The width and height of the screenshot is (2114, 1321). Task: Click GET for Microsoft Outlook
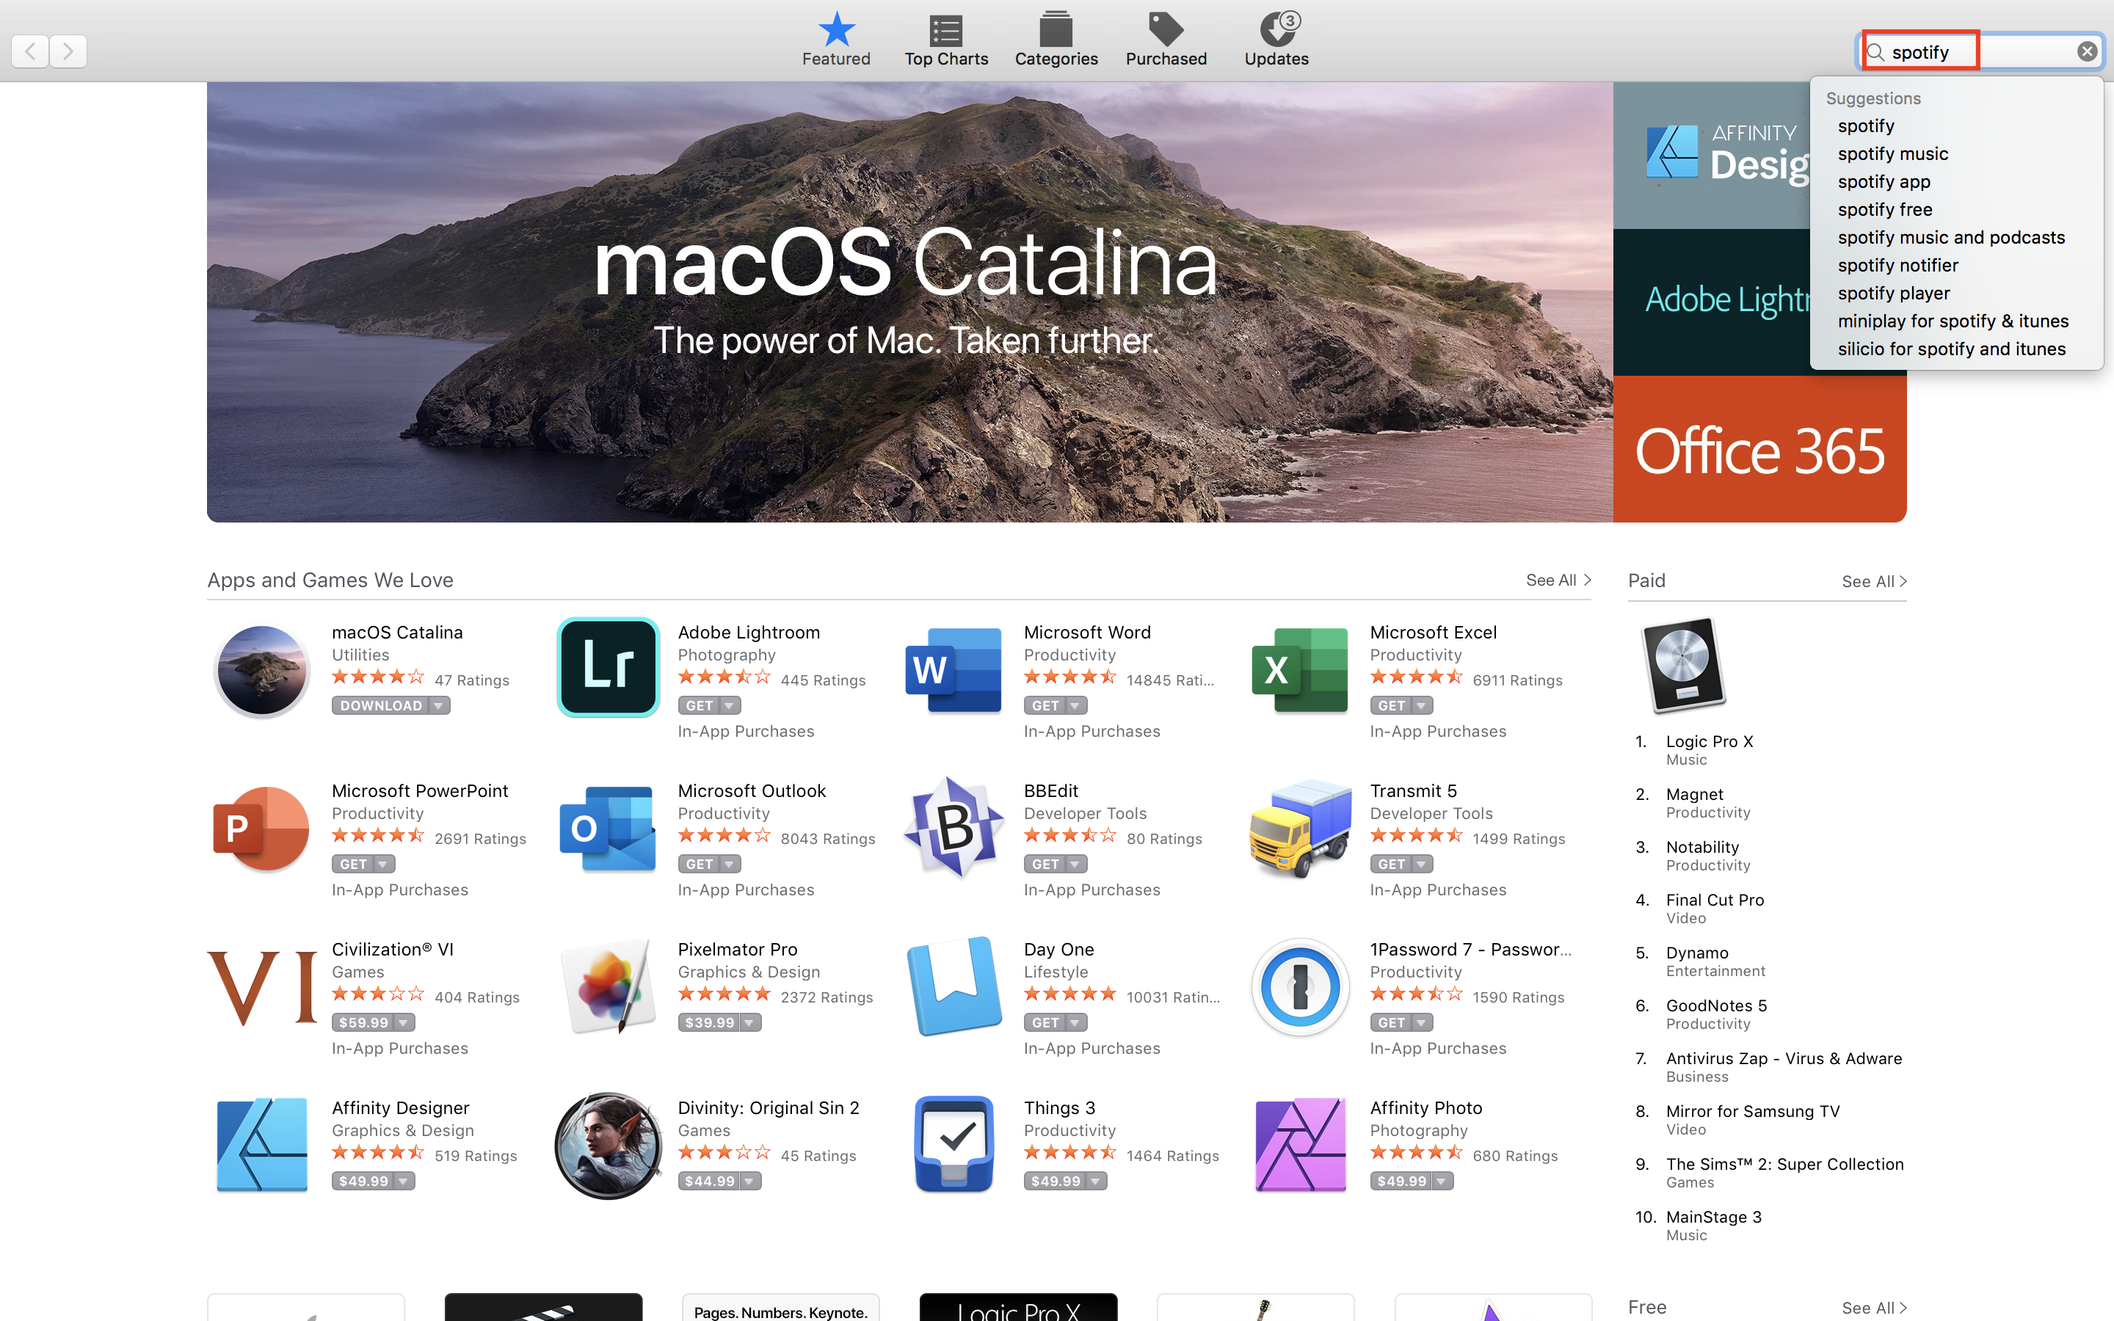(699, 864)
